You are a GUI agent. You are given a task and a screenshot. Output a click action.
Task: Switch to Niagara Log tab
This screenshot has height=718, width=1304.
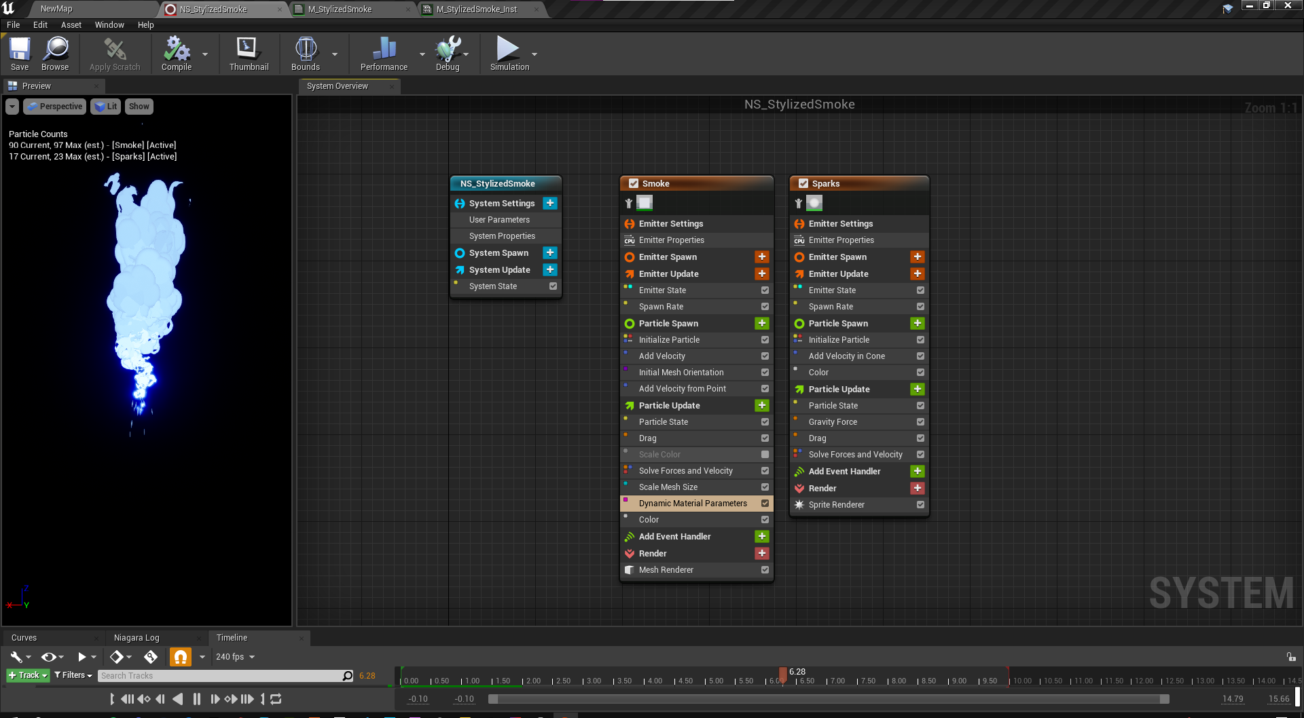pos(137,637)
